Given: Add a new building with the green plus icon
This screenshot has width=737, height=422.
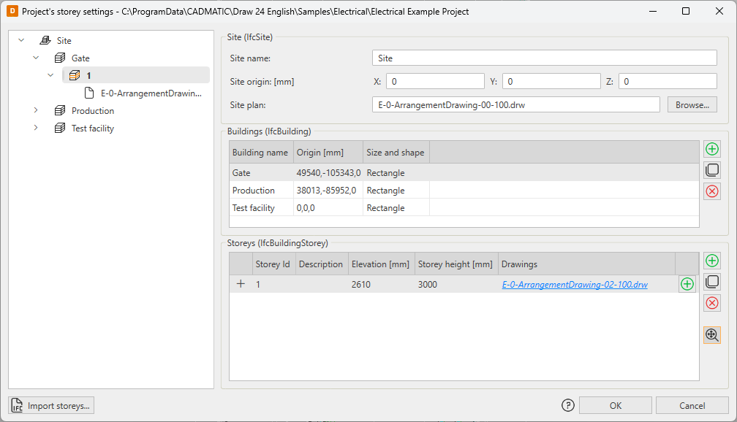Looking at the screenshot, I should coord(711,150).
